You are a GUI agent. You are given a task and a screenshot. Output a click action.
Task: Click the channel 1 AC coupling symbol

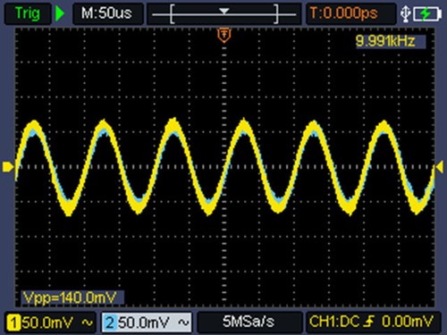(87, 322)
